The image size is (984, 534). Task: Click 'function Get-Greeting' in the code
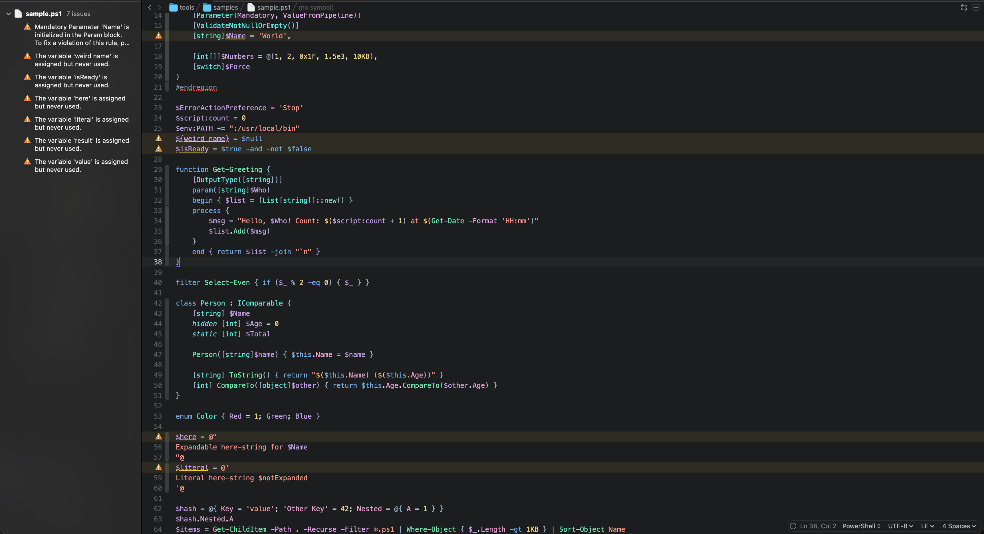point(219,169)
